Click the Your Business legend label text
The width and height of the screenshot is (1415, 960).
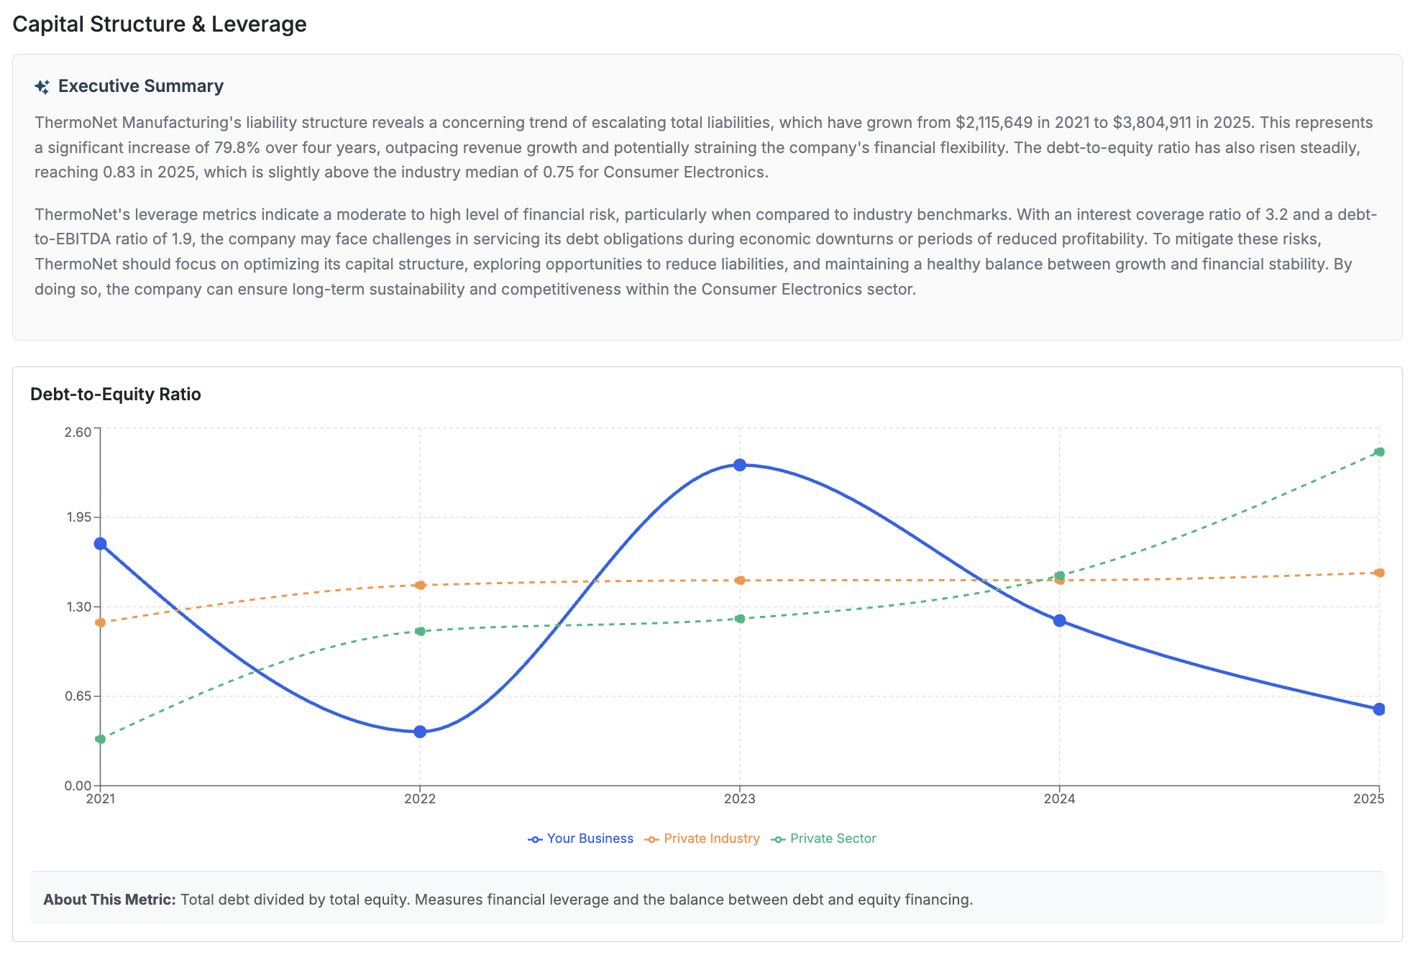(590, 839)
